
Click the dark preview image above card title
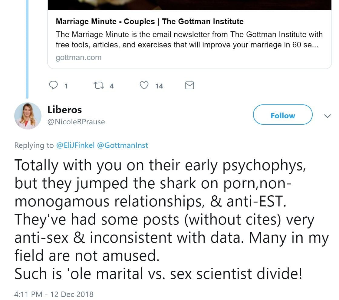pyautogui.click(x=189, y=5)
